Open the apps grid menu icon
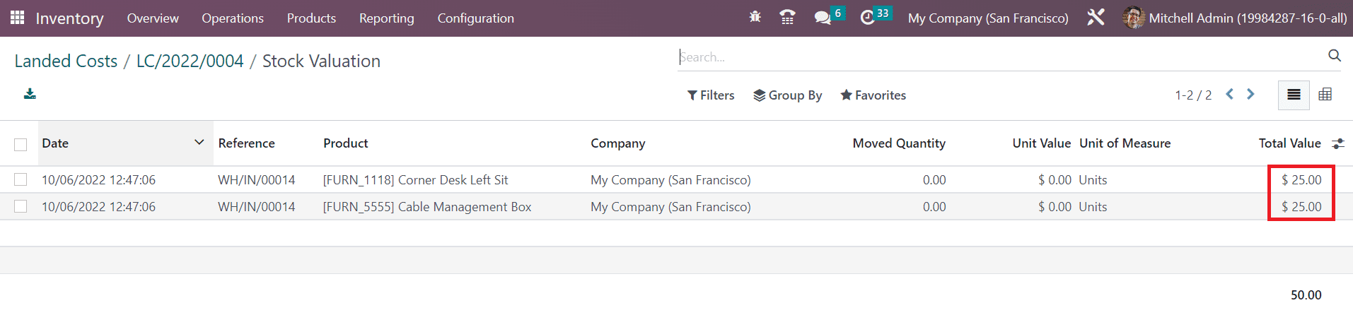Image resolution: width=1353 pixels, height=315 pixels. (x=17, y=18)
